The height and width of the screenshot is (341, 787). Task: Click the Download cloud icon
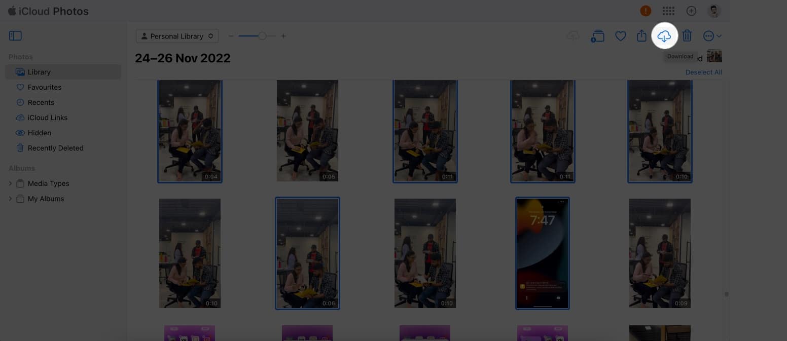pyautogui.click(x=664, y=36)
